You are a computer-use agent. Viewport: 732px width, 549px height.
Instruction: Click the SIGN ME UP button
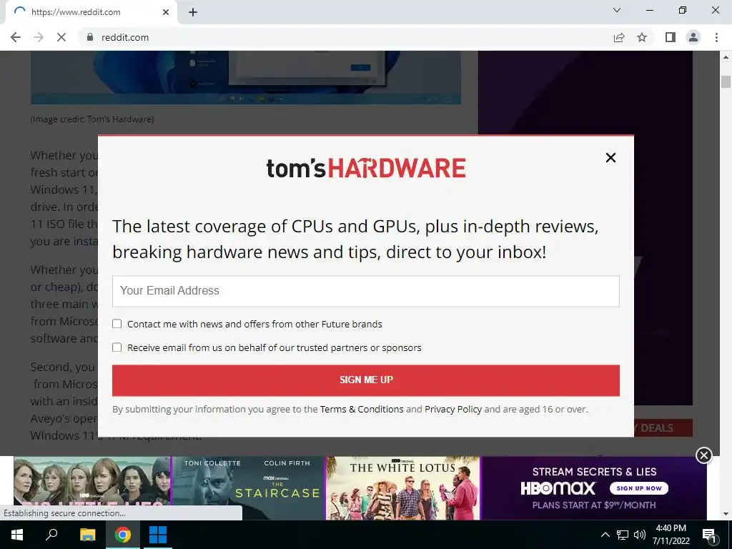[366, 380]
